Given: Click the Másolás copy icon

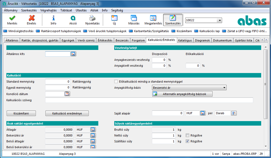Looking at the screenshot, I should click(x=134, y=18).
